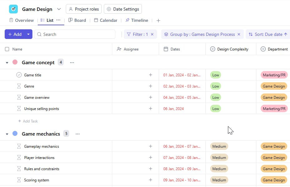
Task: Open Project roles
Action: [x=84, y=9]
